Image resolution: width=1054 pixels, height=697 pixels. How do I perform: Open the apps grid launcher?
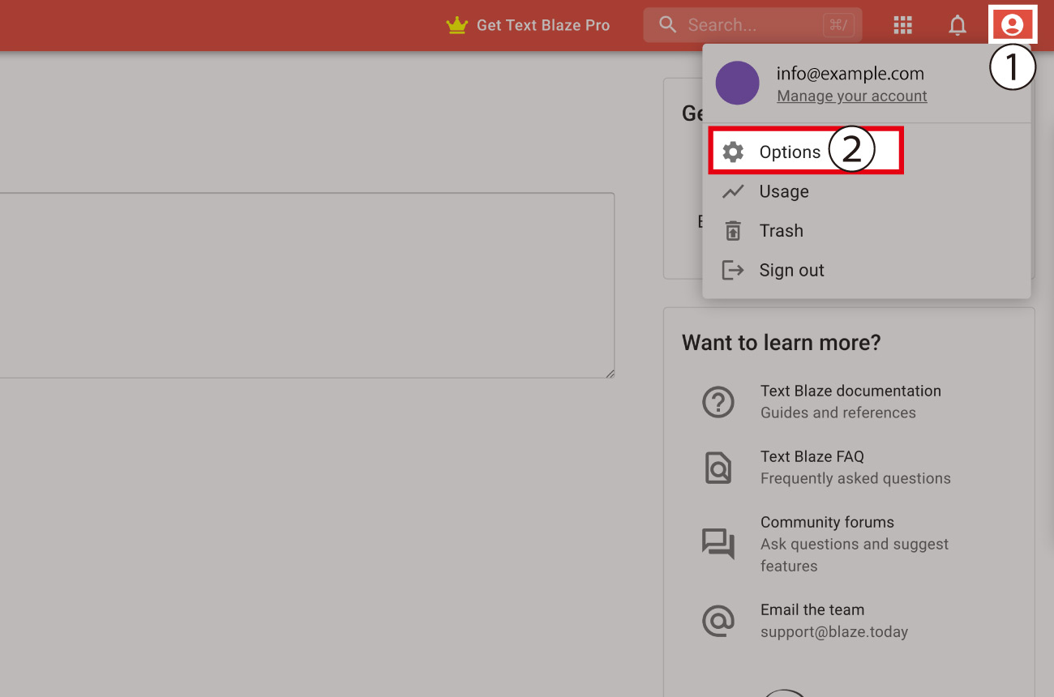point(902,25)
